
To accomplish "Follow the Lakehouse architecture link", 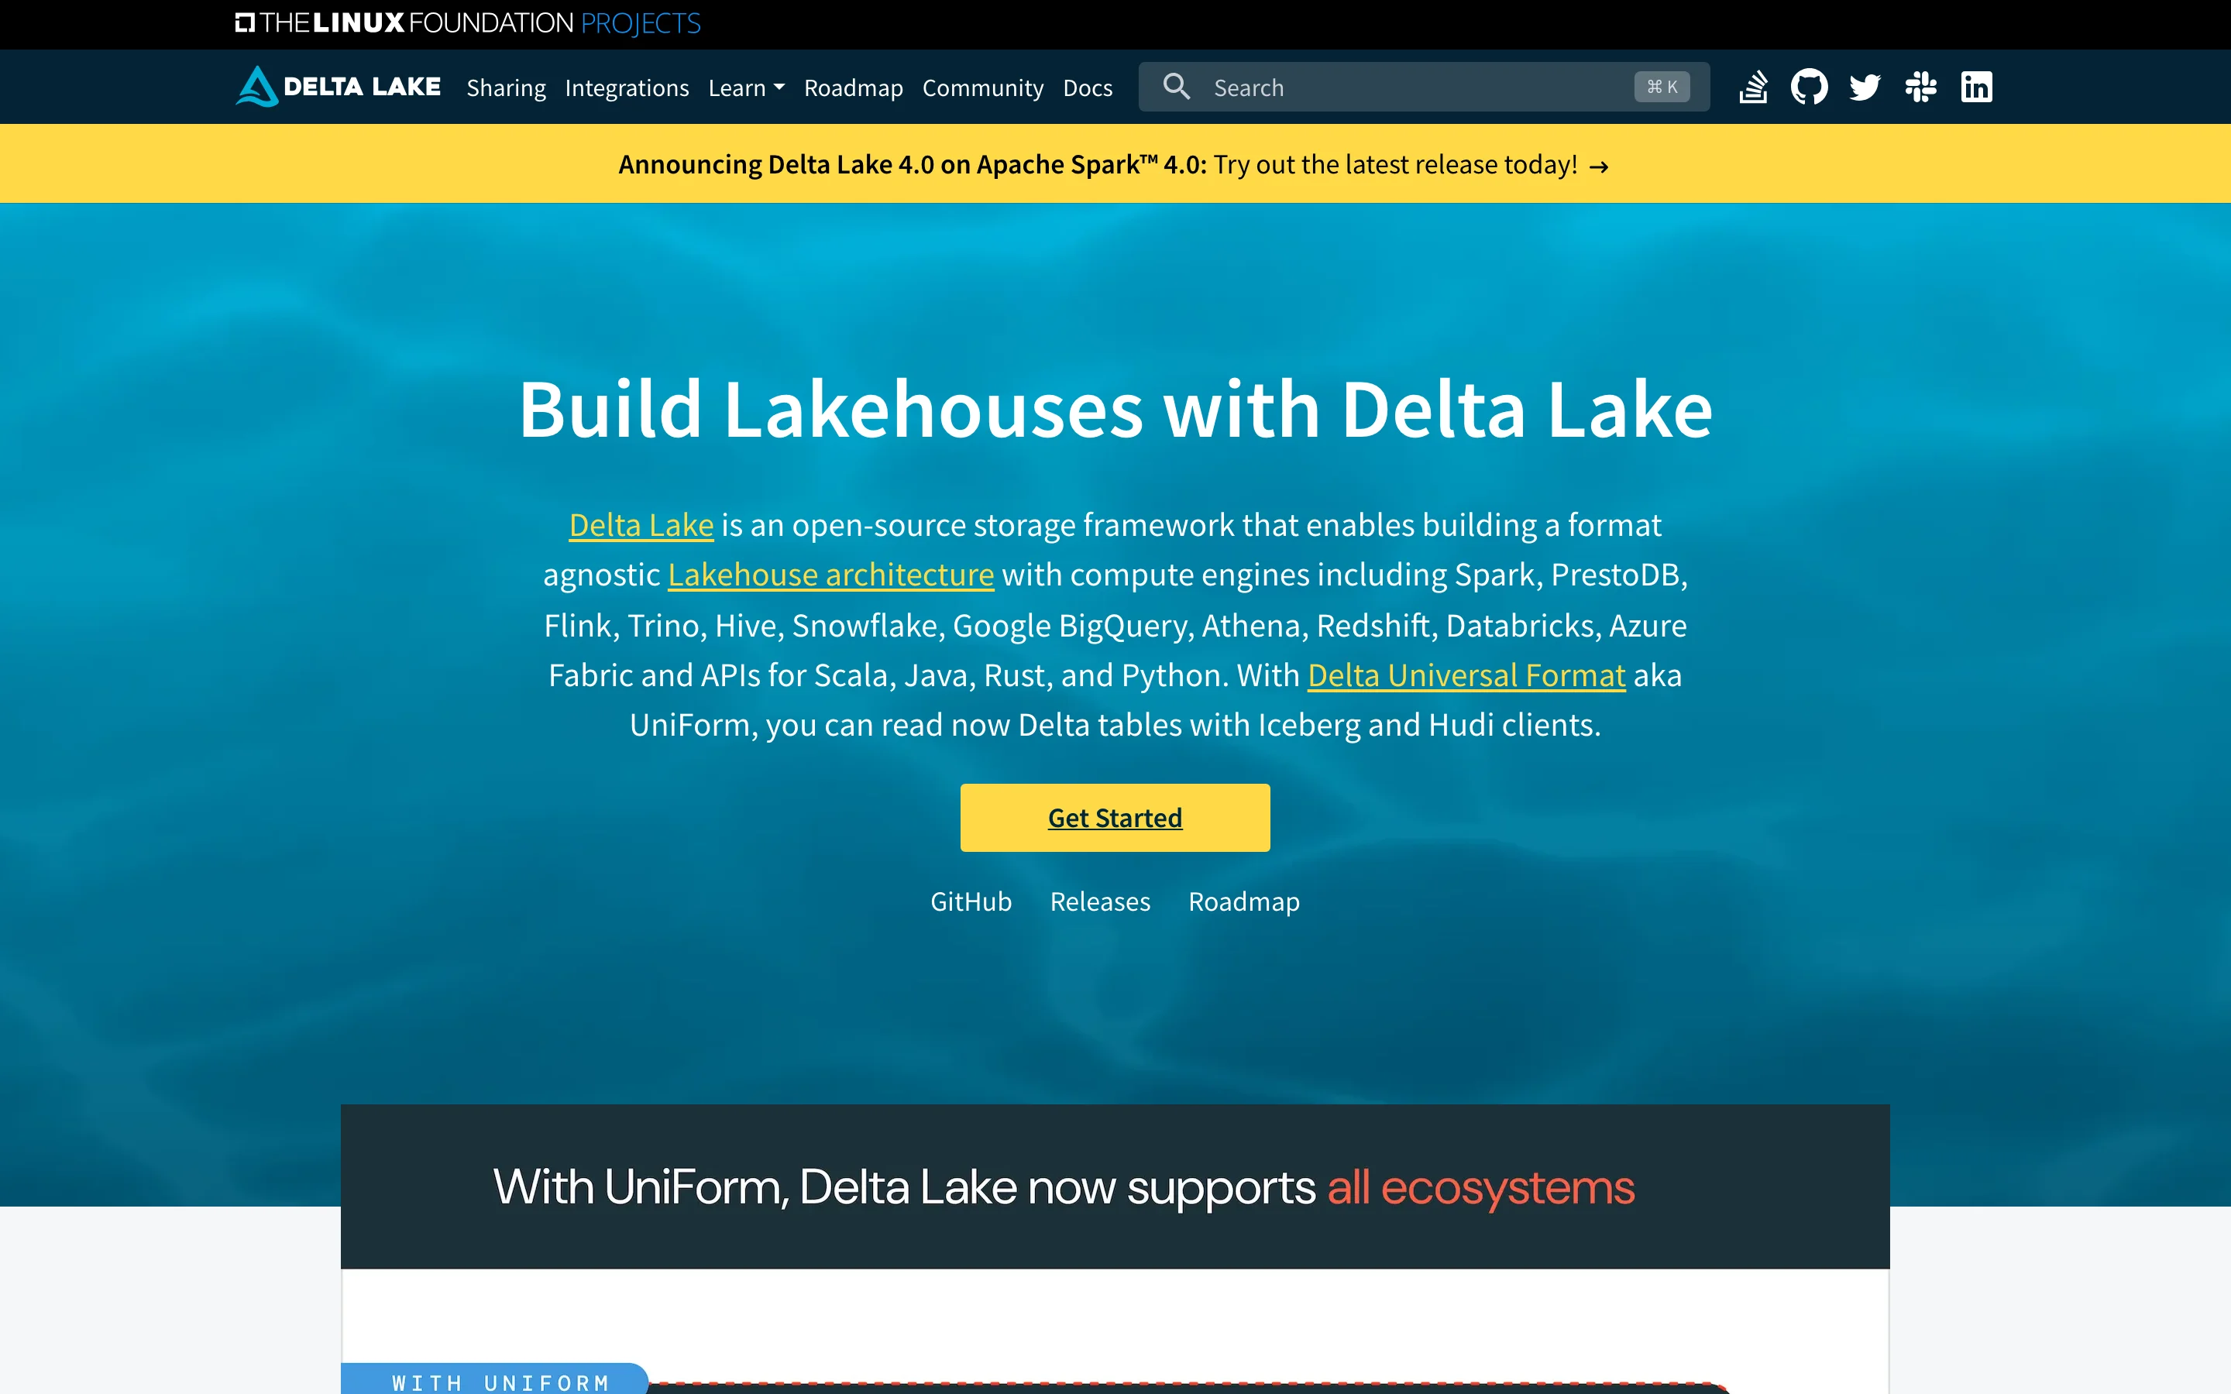I will (830, 573).
